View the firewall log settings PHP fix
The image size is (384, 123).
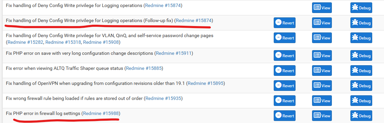click(x=322, y=116)
